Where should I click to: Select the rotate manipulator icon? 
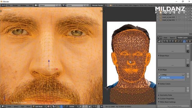64,106
